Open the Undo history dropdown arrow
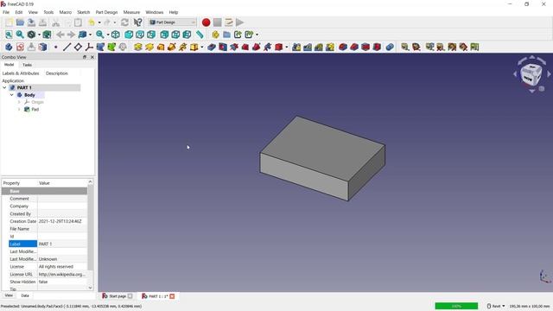 pos(99,22)
